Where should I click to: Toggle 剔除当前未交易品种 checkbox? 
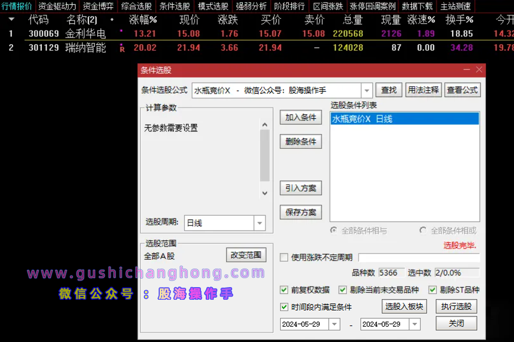pyautogui.click(x=343, y=290)
